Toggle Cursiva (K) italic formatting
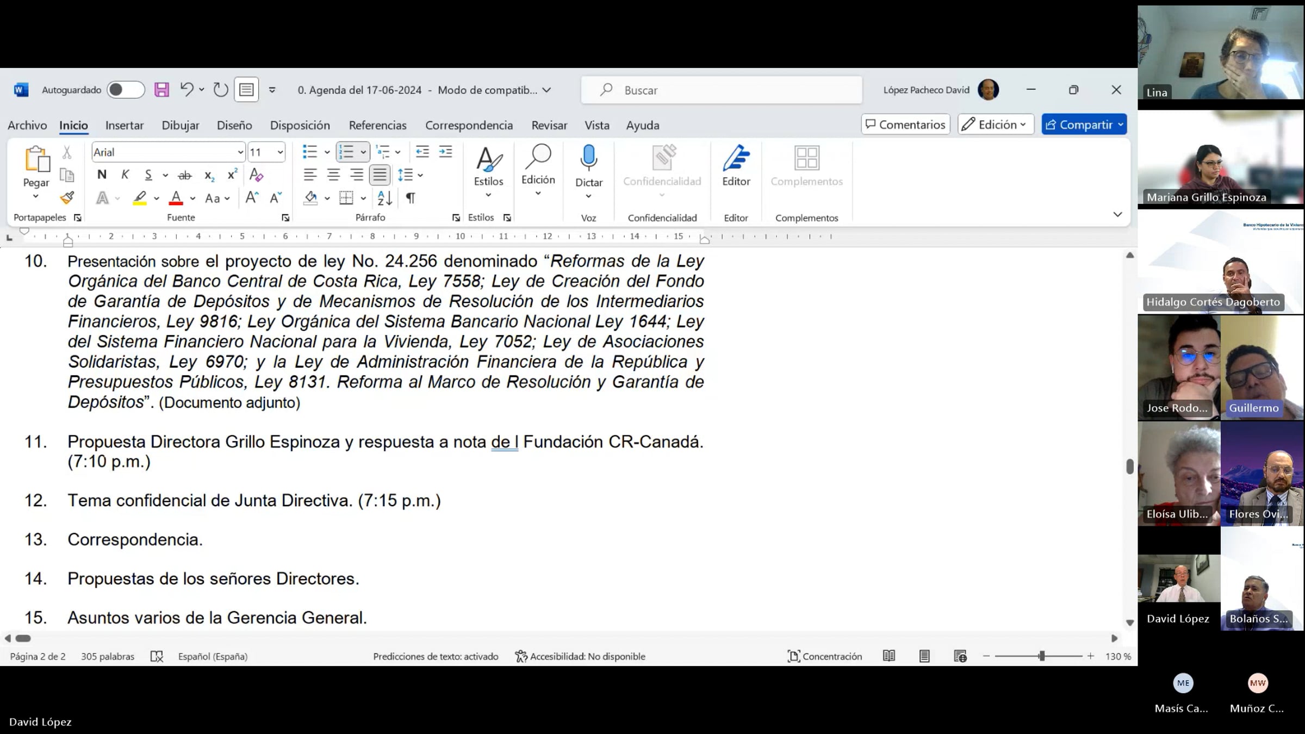The width and height of the screenshot is (1305, 734). 125,175
